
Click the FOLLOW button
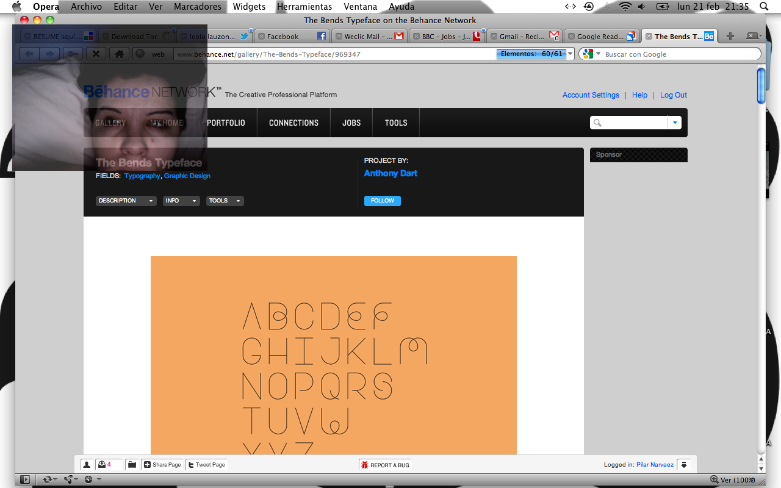click(383, 201)
